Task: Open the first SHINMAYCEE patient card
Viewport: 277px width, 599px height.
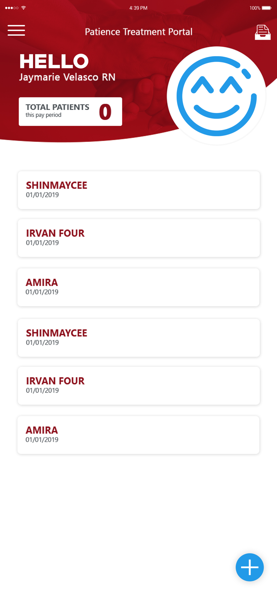Action: coord(139,190)
